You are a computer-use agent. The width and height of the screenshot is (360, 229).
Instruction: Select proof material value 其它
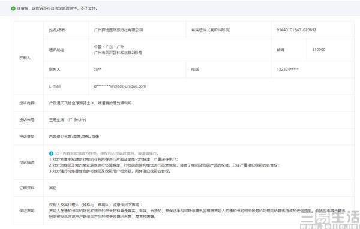tap(53, 188)
